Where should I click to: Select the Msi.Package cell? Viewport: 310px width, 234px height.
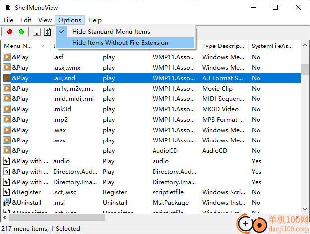[170, 203]
